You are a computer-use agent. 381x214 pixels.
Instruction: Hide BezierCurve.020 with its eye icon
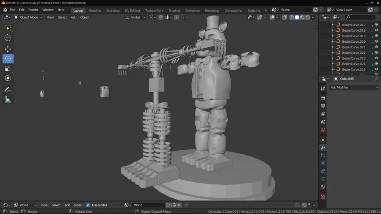click(376, 41)
